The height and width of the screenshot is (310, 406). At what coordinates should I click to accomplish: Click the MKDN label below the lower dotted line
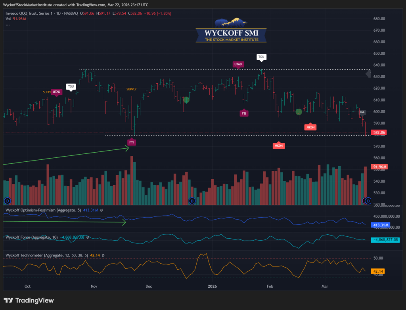(279, 146)
